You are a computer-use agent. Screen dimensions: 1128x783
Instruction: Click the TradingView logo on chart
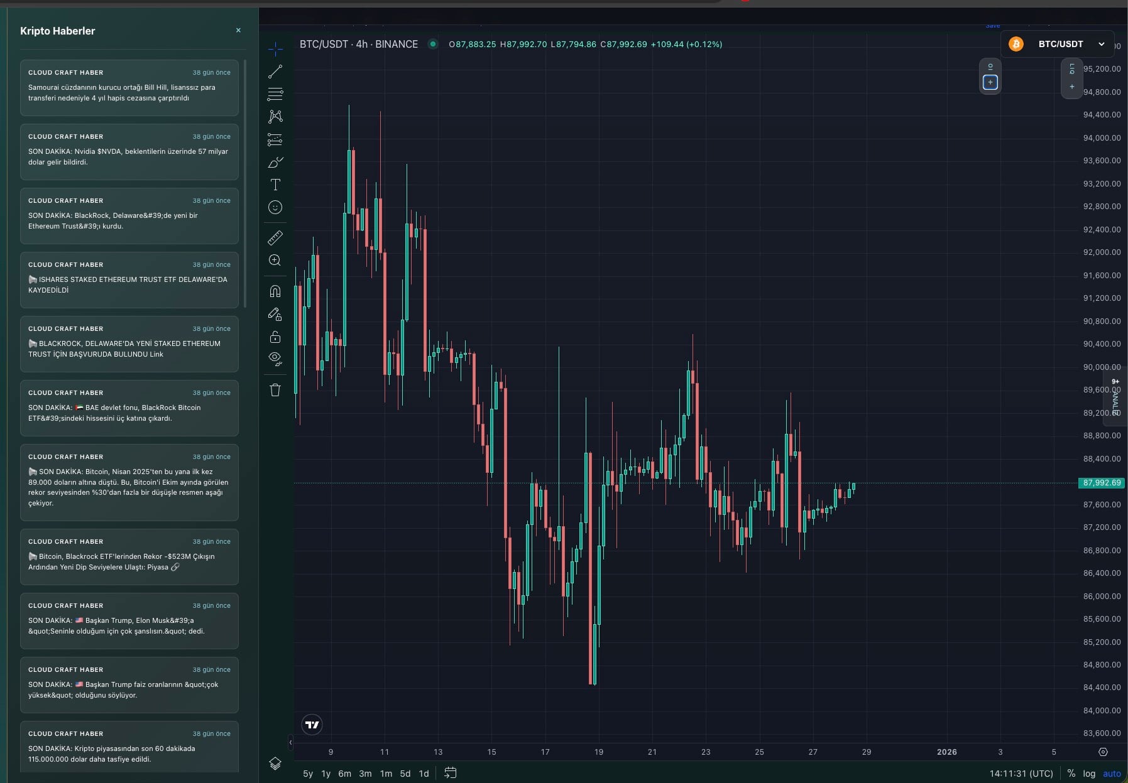pyautogui.click(x=312, y=725)
